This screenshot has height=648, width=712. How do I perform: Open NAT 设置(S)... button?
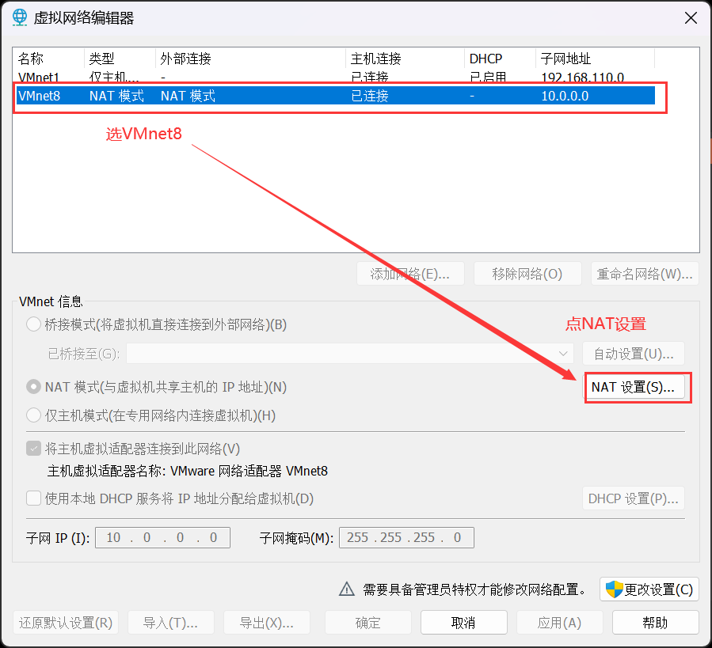[634, 387]
